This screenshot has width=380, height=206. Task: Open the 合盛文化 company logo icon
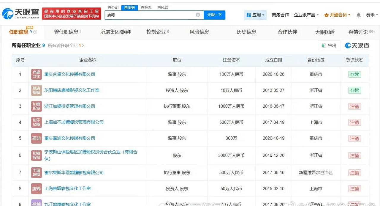pyautogui.click(x=37, y=74)
